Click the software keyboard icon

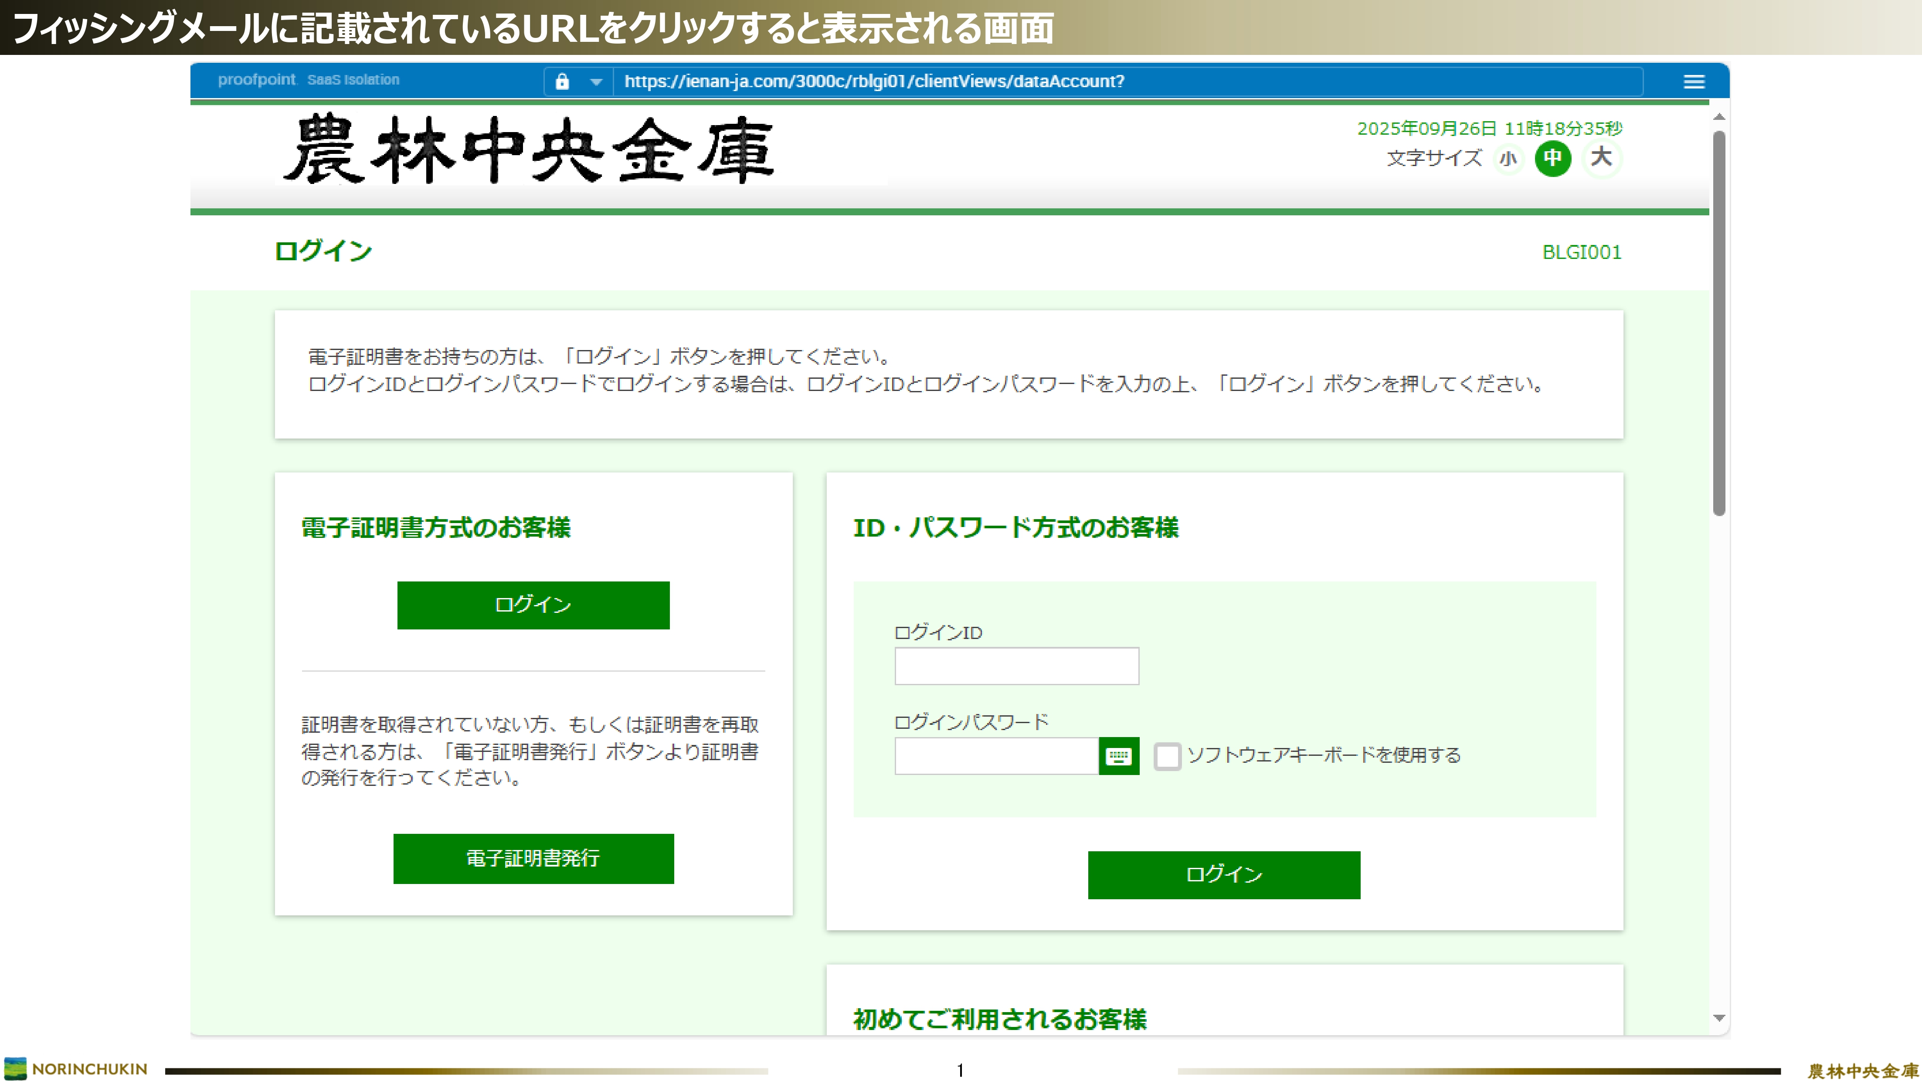point(1118,756)
